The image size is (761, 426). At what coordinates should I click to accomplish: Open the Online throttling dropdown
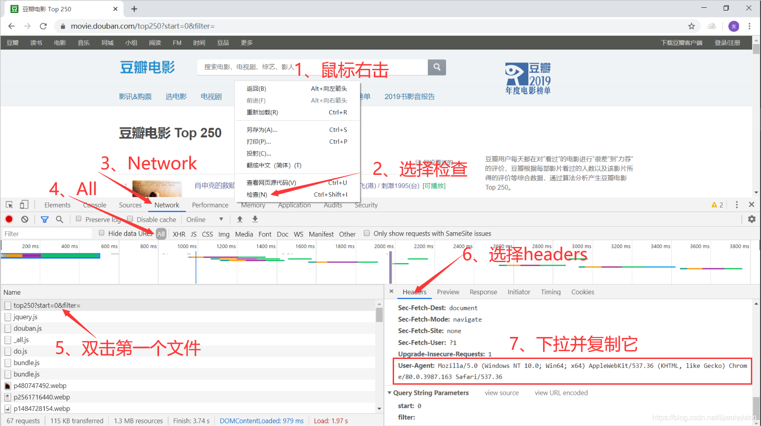(x=205, y=219)
